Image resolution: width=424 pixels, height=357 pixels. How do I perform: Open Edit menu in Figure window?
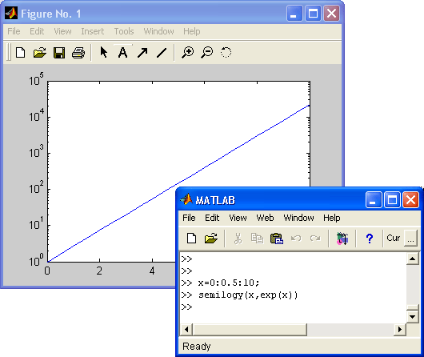37,31
